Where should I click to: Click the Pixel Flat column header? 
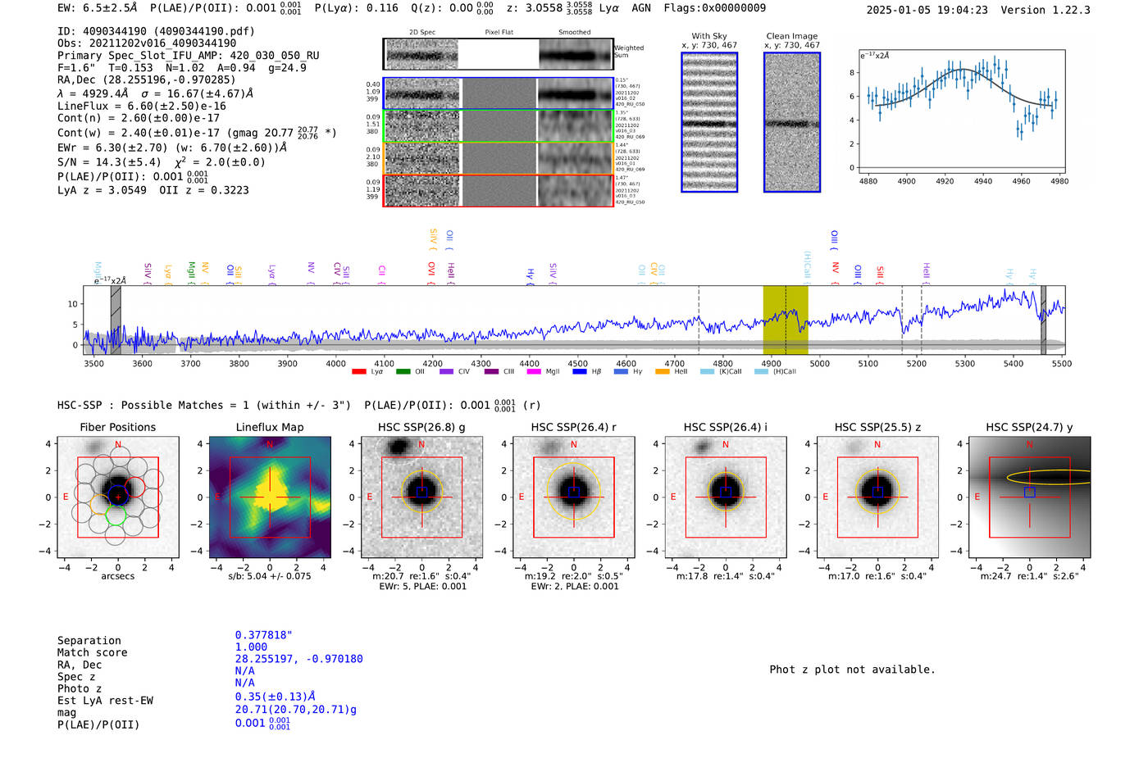coord(499,33)
